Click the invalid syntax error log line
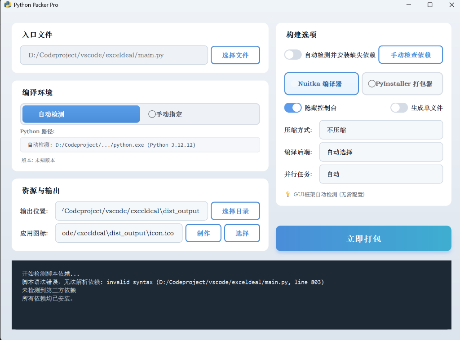 point(173,282)
